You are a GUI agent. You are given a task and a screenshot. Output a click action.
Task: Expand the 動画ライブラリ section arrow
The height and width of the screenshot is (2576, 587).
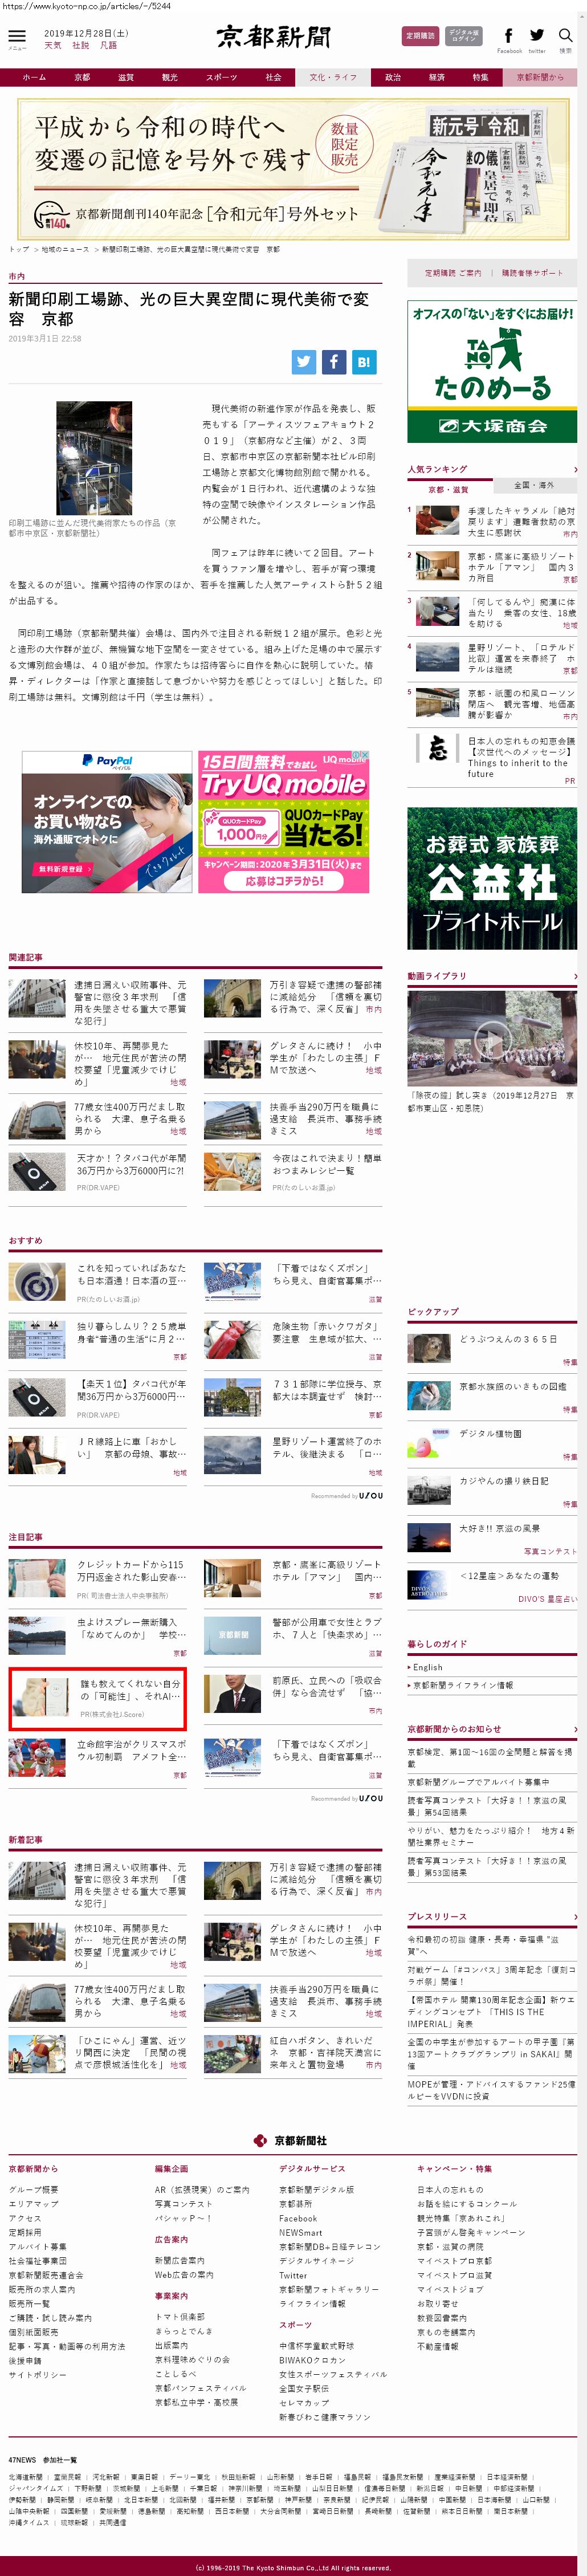575,976
